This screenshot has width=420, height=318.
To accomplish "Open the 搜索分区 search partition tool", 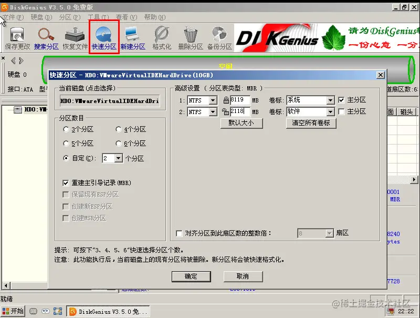I will 46,38.
